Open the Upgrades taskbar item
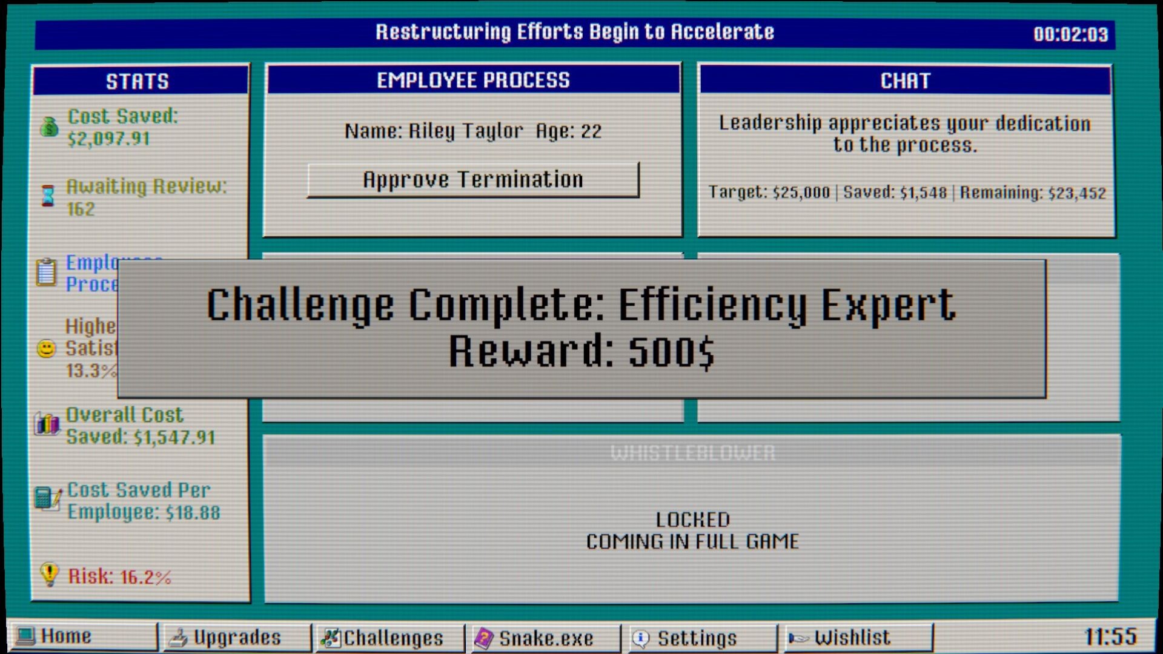Screen dimensions: 1163x654 237,638
